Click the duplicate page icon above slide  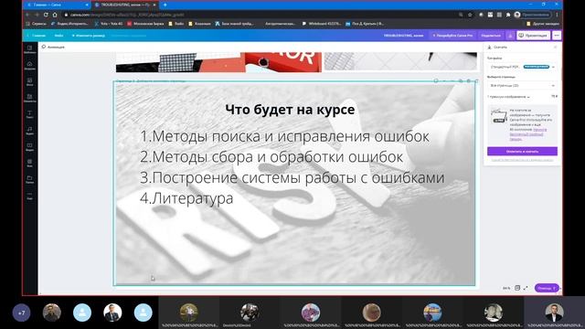click(x=461, y=81)
